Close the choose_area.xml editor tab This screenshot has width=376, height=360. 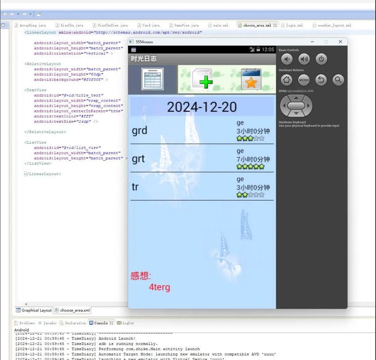(x=275, y=25)
